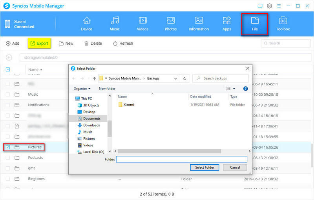This screenshot has height=200, width=314.
Task: Click the Folder name input field
Action: [x=182, y=160]
